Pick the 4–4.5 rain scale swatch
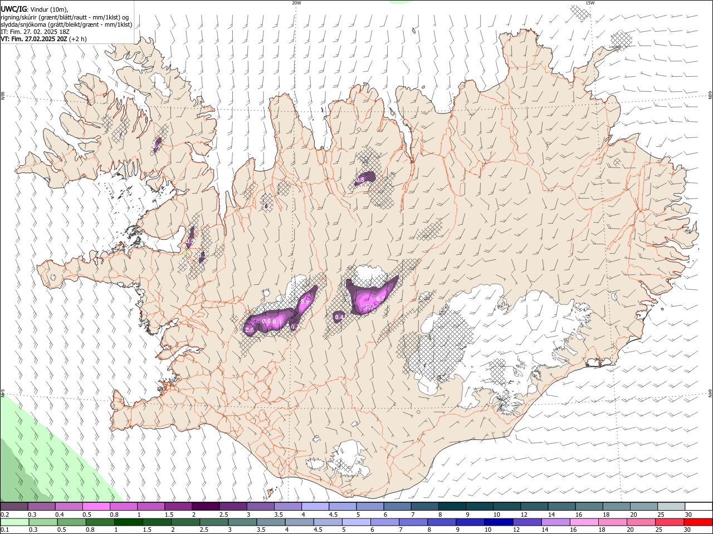 tap(300, 522)
